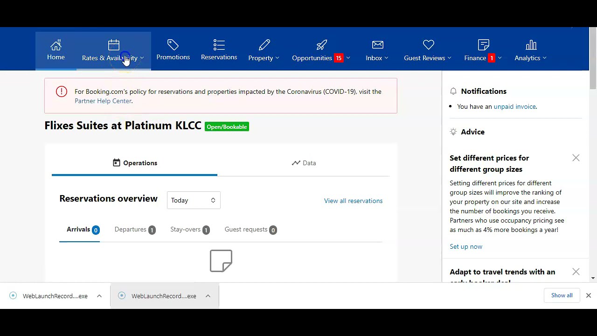Open Promotions tag icon
The height and width of the screenshot is (336, 597).
[x=173, y=45]
